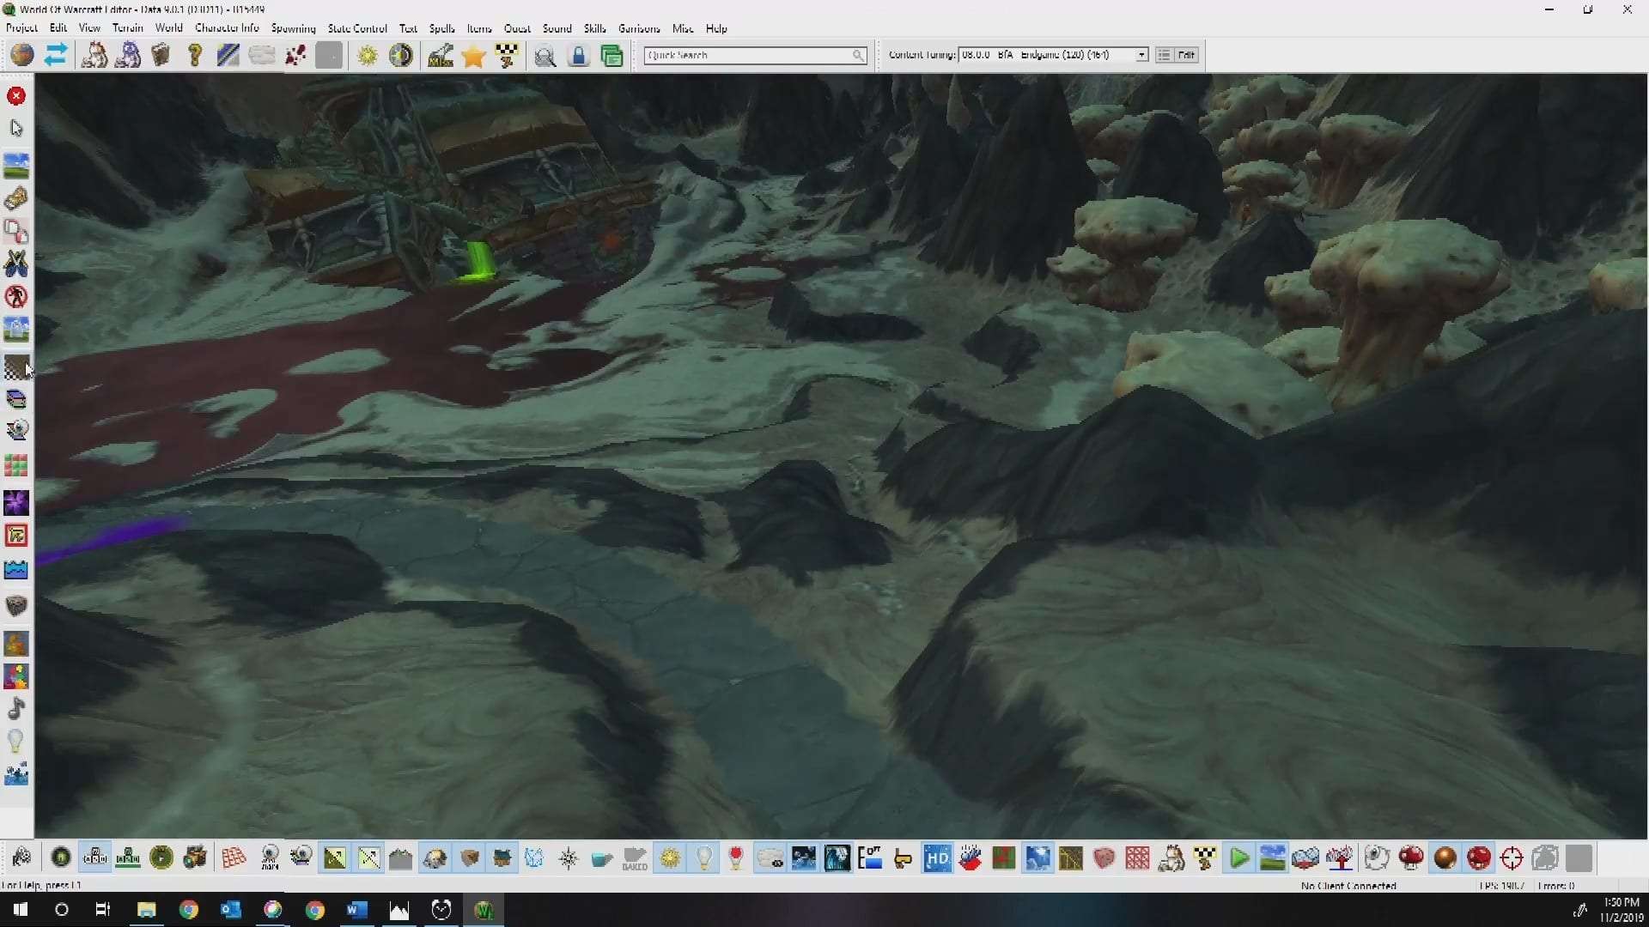
Task: Click the gold star icon in top toolbar
Action: (x=473, y=56)
